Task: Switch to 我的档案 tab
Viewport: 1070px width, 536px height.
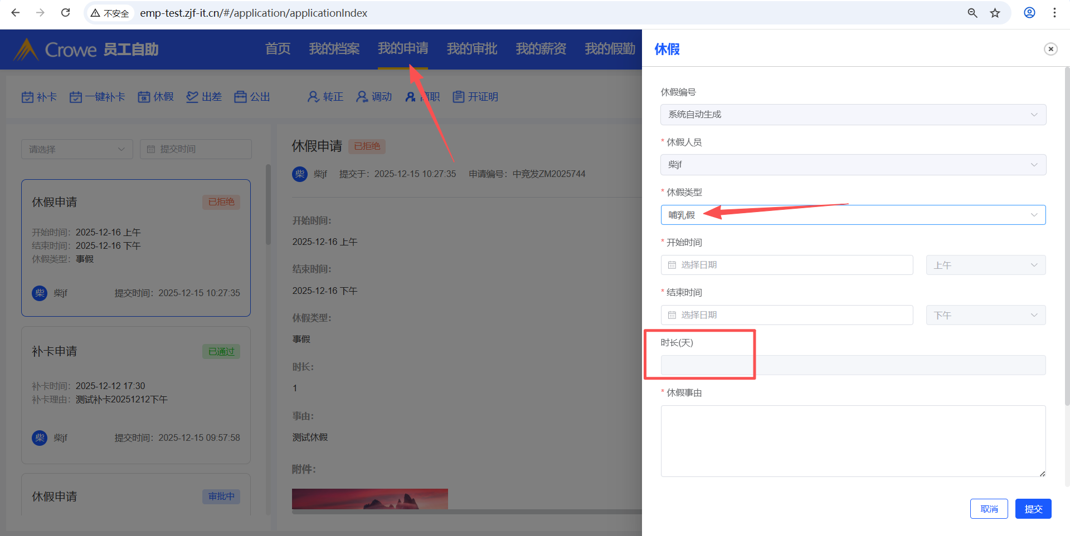Action: [334, 49]
